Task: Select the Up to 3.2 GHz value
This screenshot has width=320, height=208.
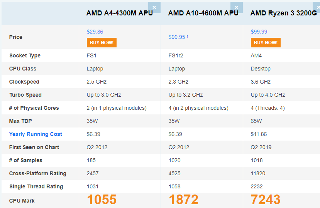Action: click(x=186, y=95)
